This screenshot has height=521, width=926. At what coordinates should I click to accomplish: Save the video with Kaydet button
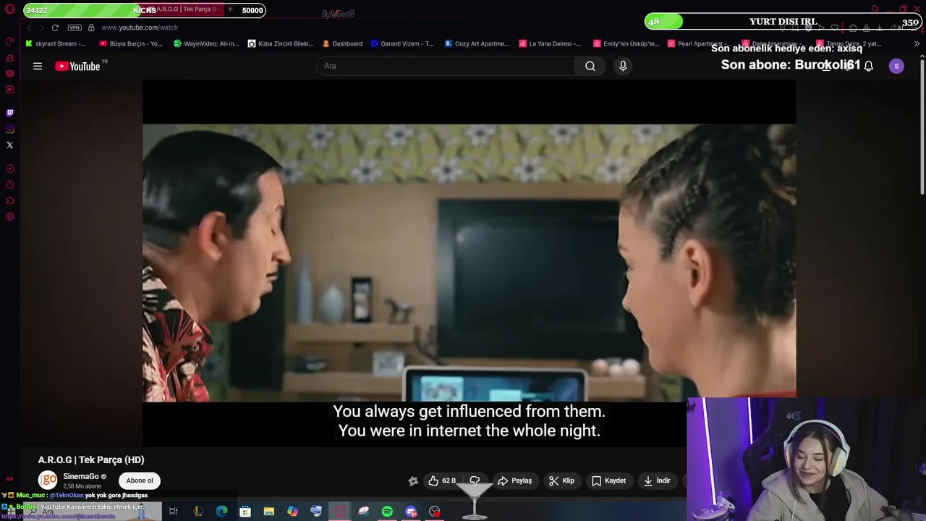point(608,480)
